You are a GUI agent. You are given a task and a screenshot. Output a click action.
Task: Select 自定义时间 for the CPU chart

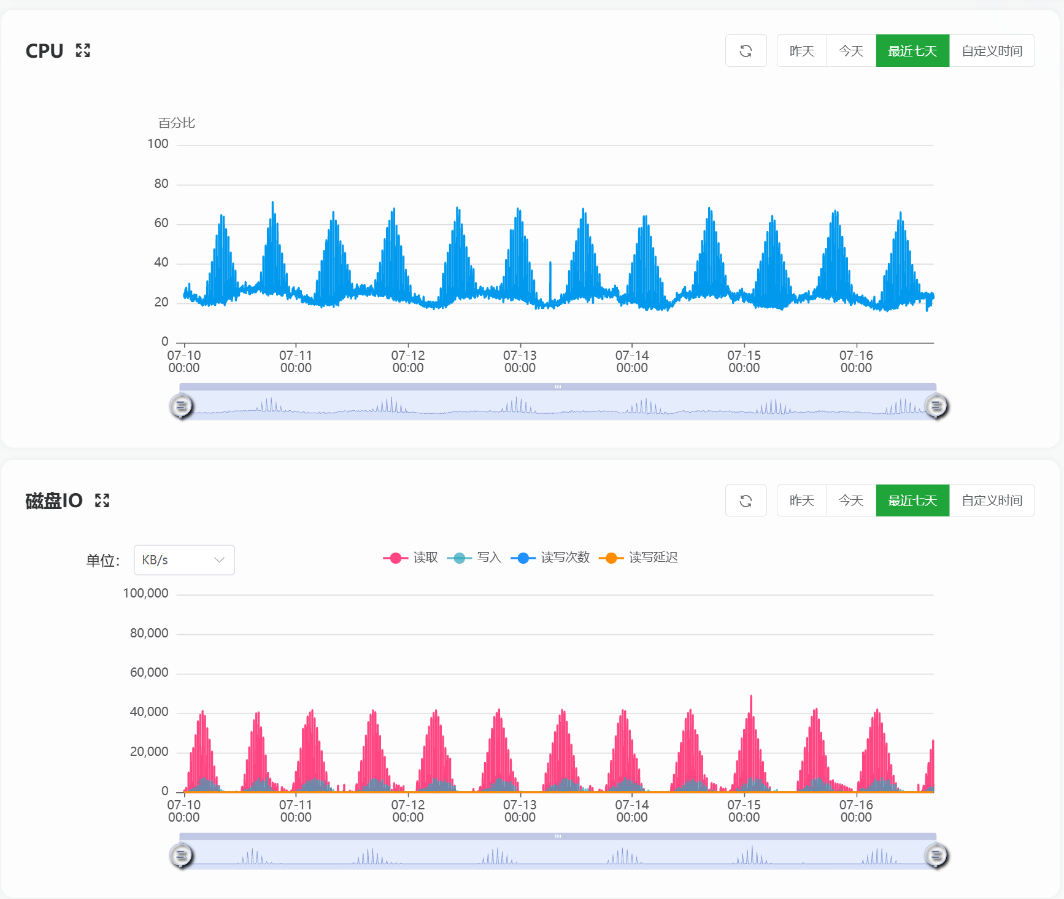[992, 51]
